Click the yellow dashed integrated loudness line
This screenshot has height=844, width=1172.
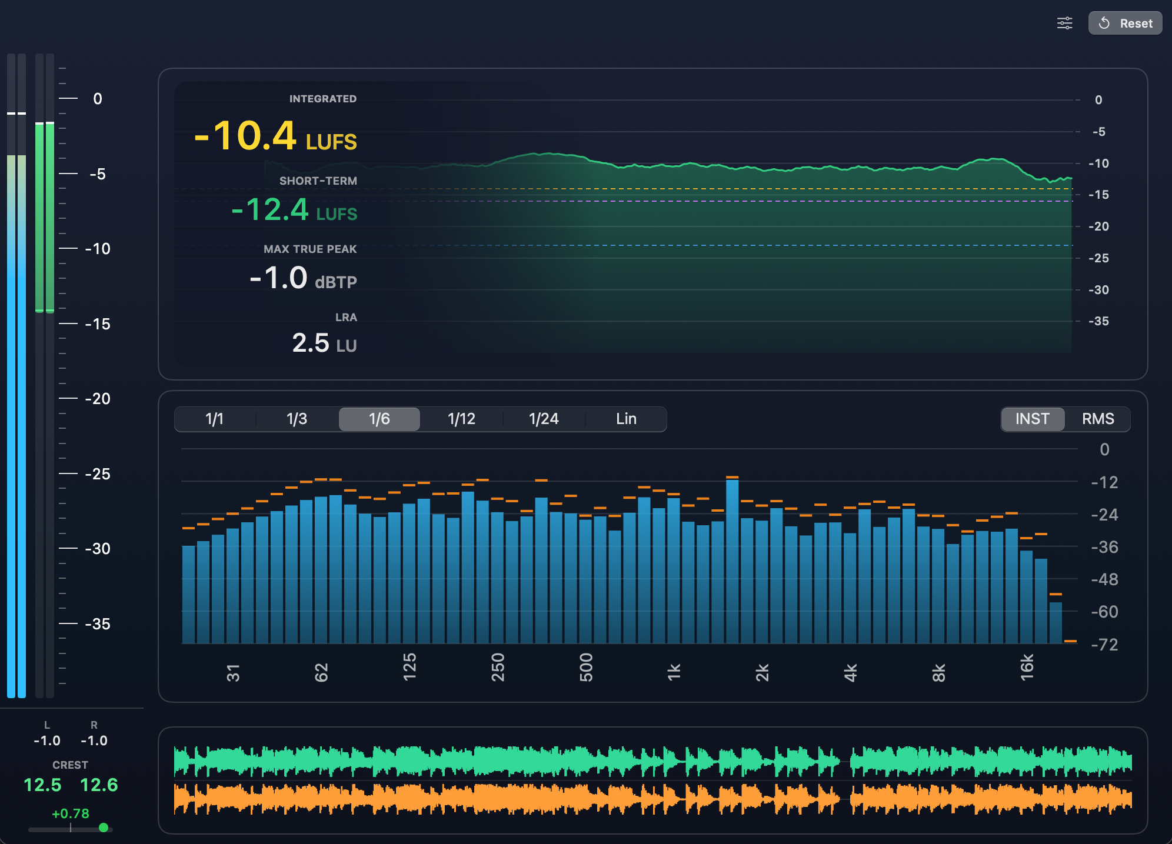pyautogui.click(x=624, y=189)
